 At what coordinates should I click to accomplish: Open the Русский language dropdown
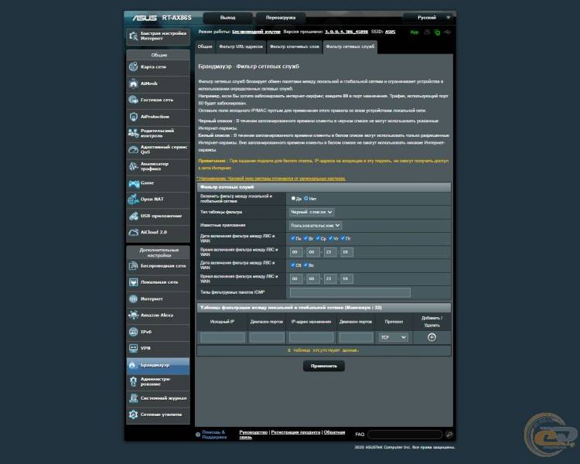429,17
